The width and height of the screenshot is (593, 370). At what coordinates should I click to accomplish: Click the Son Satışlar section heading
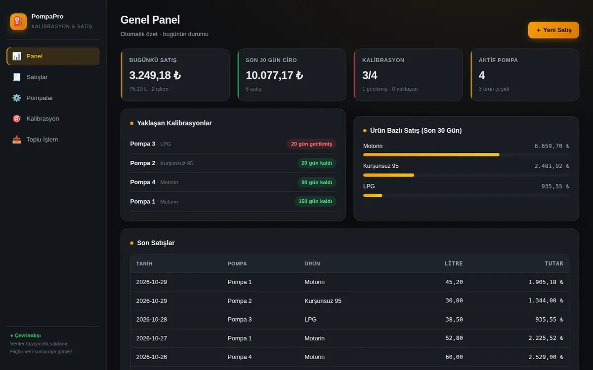[156, 243]
